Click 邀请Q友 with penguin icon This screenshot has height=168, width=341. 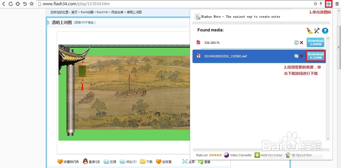point(91,162)
